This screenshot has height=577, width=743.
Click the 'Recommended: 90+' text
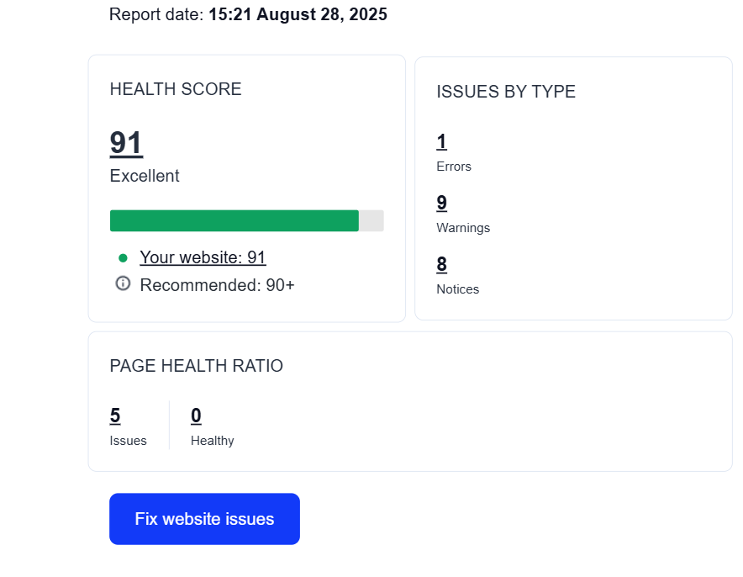click(x=217, y=285)
